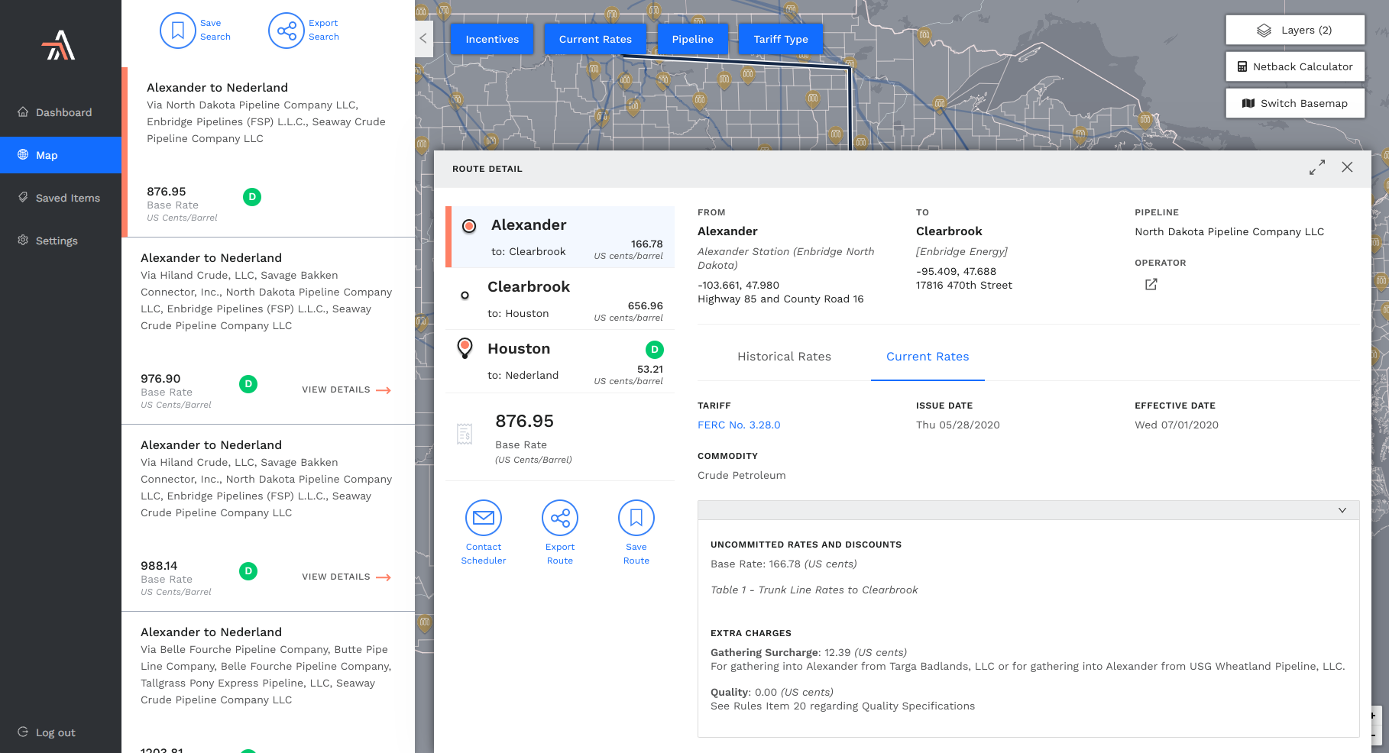Open the Layers (2) control
Screen dimensions: 1389x753
1295,30
